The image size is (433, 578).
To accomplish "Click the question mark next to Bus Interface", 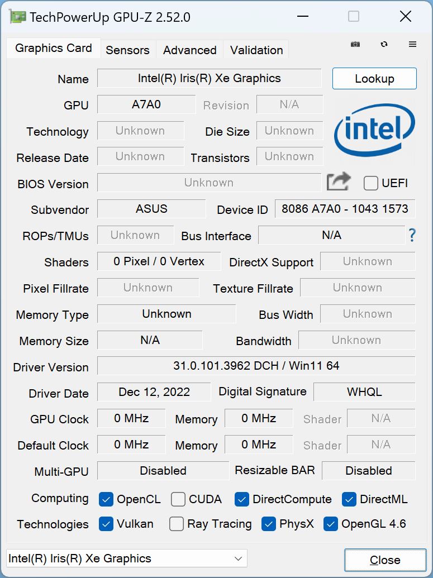I will click(x=412, y=236).
